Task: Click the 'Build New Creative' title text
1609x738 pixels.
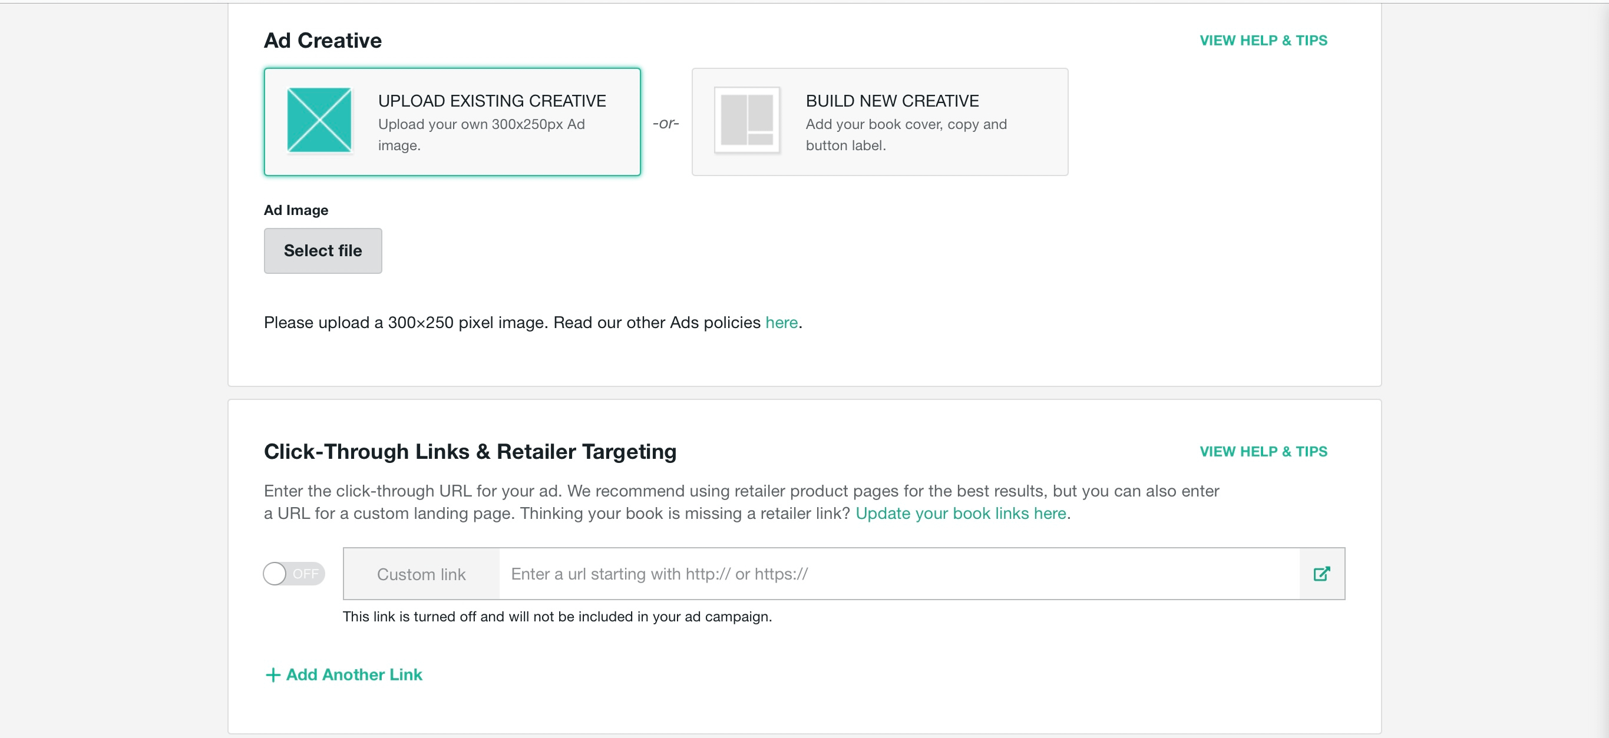Action: [x=892, y=101]
